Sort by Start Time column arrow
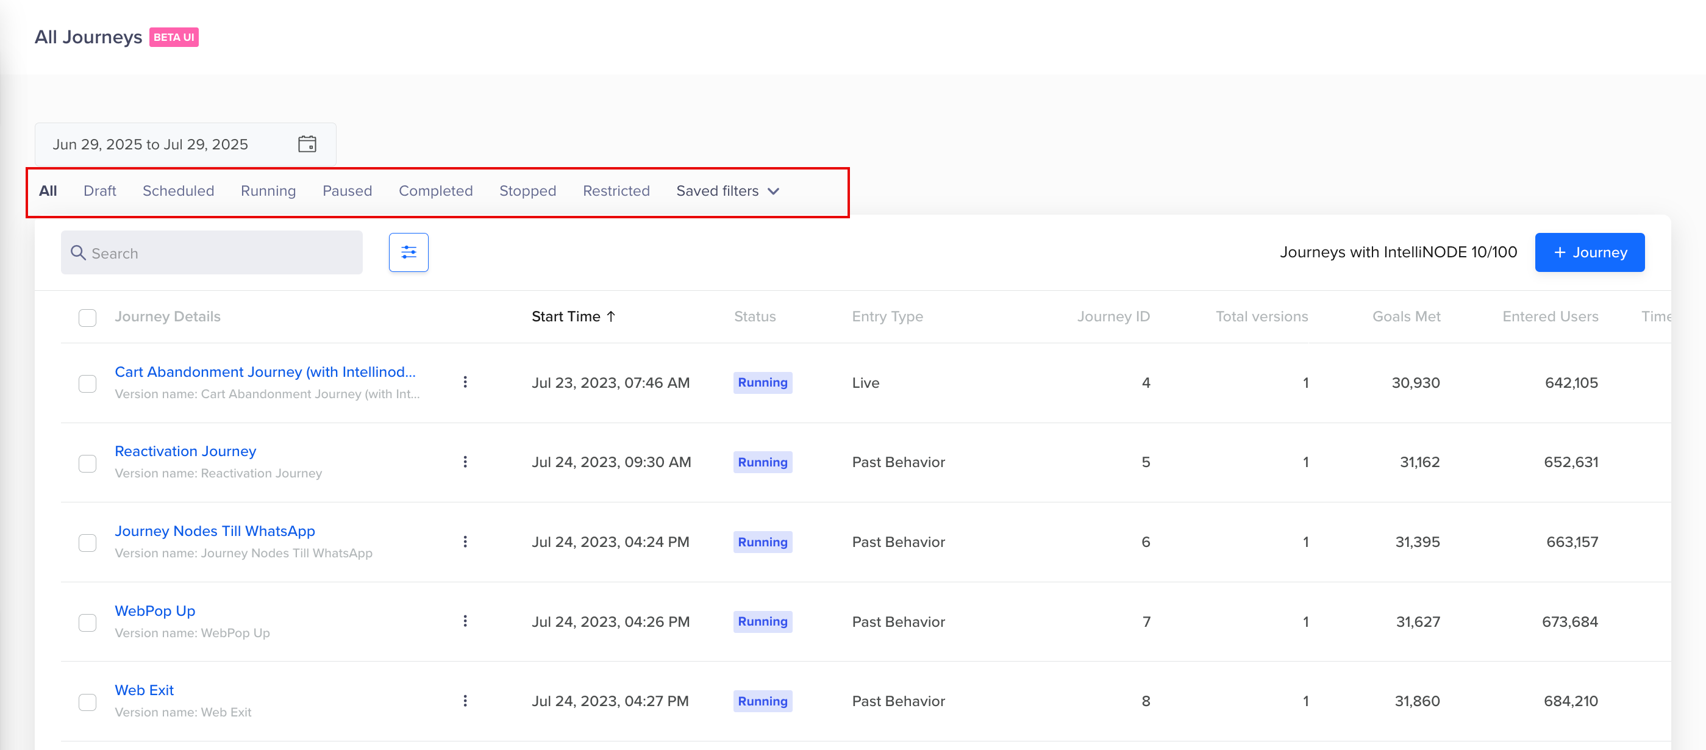Viewport: 1706px width, 750px height. tap(610, 316)
